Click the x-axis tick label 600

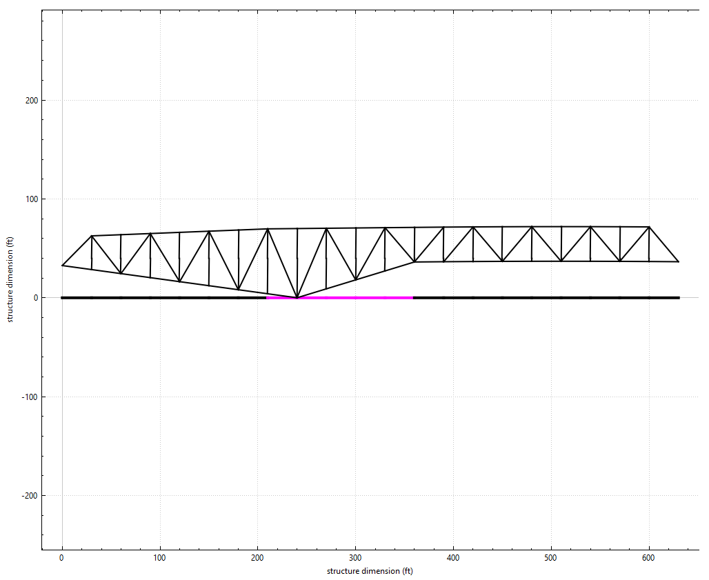click(649, 557)
